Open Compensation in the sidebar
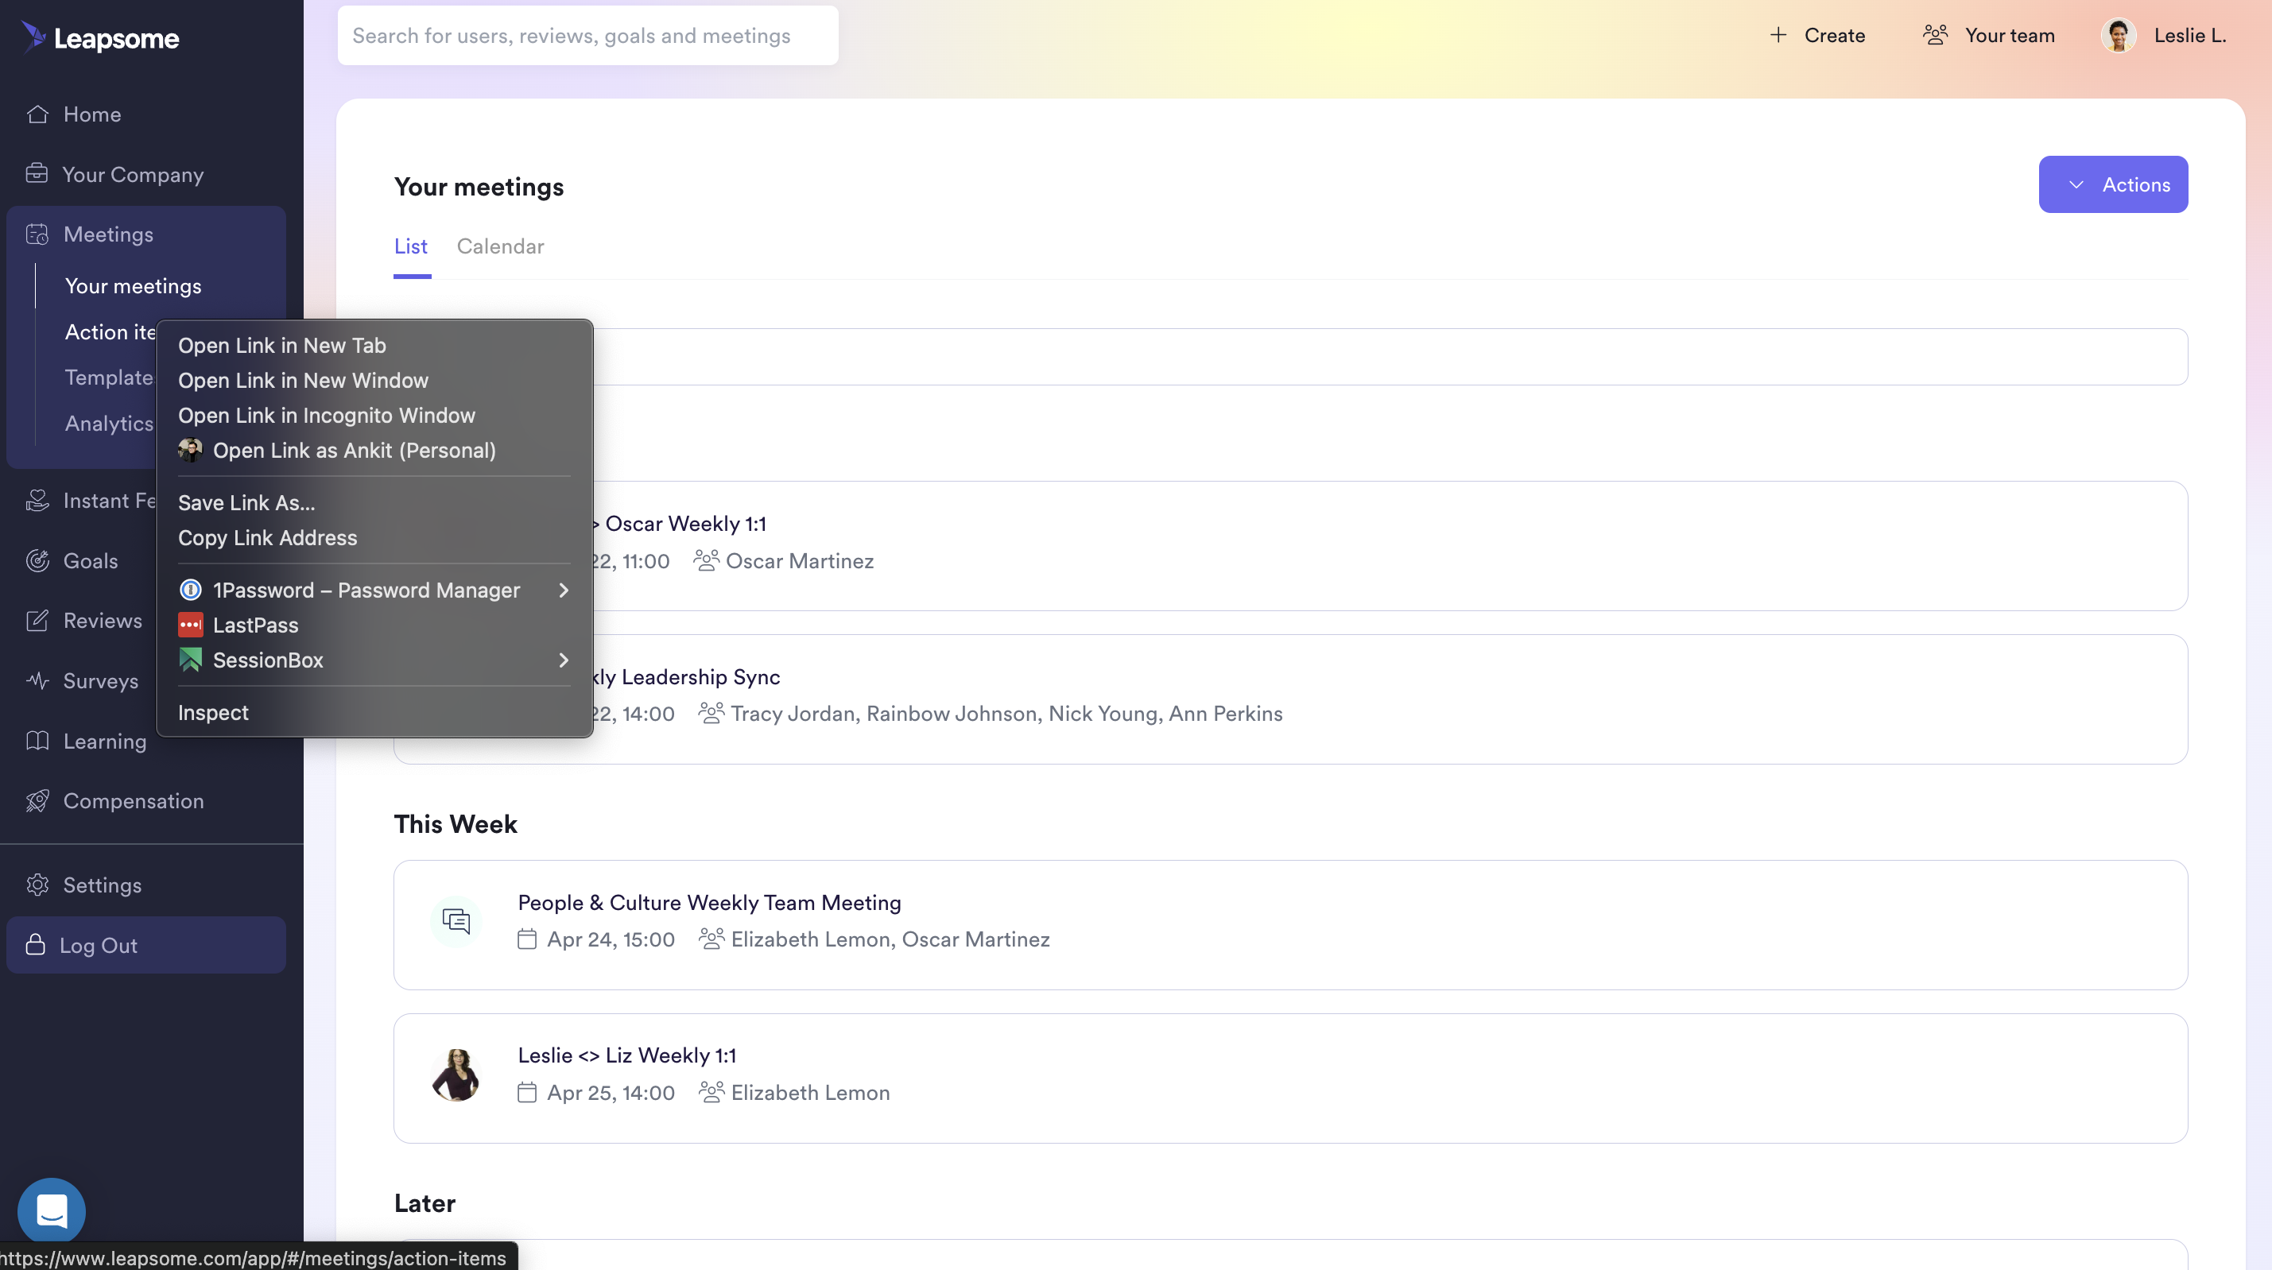The width and height of the screenshot is (2272, 1270). tap(134, 801)
